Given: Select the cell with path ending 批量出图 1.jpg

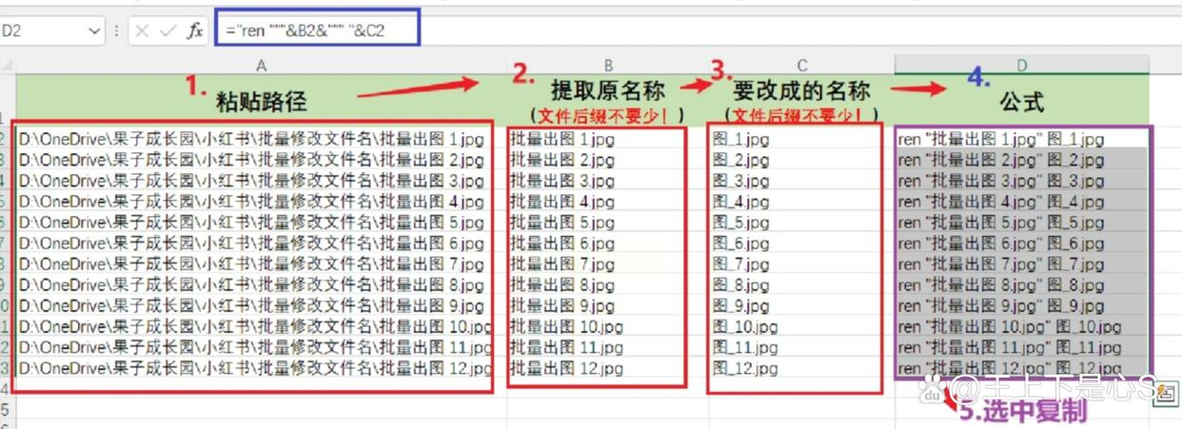Looking at the screenshot, I should point(261,139).
